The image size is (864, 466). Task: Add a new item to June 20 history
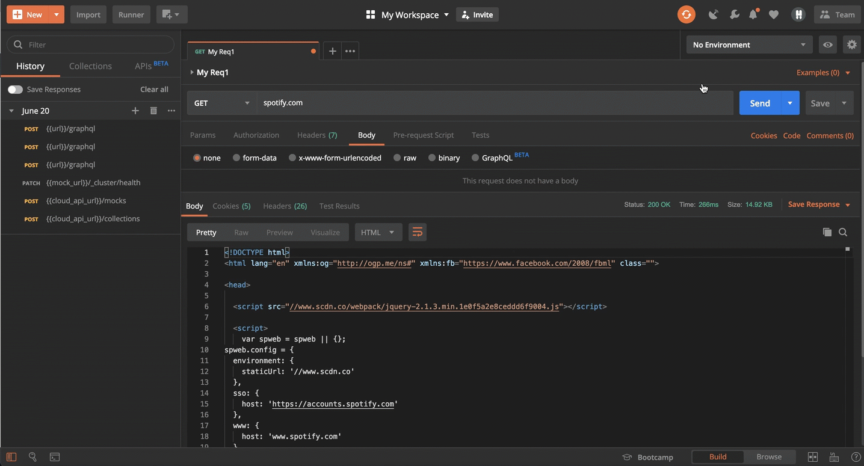pos(135,111)
